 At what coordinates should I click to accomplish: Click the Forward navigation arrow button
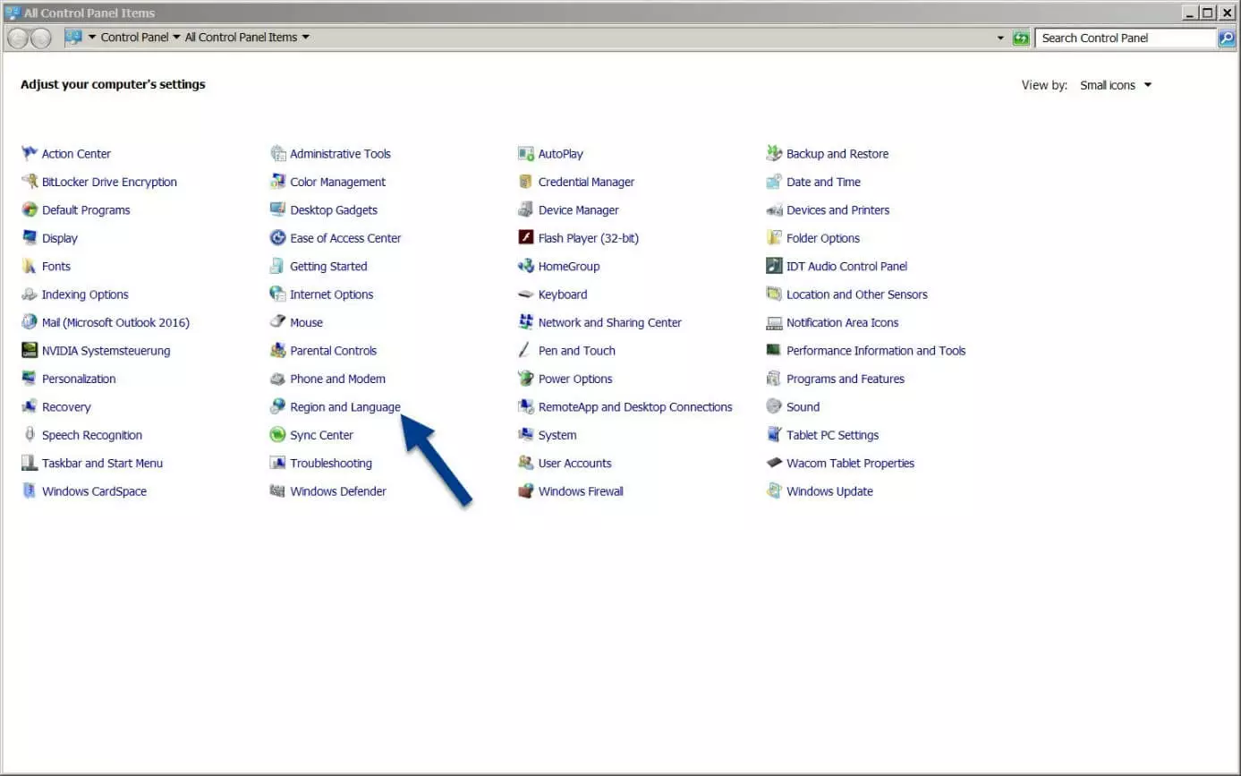click(x=41, y=38)
